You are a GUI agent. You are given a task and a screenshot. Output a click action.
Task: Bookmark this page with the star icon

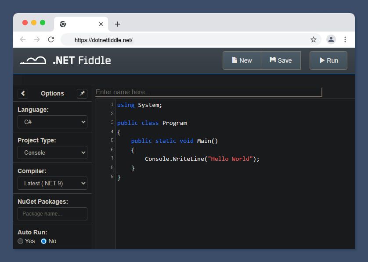click(314, 39)
